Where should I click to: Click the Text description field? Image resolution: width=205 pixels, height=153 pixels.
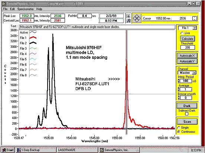click(97, 27)
